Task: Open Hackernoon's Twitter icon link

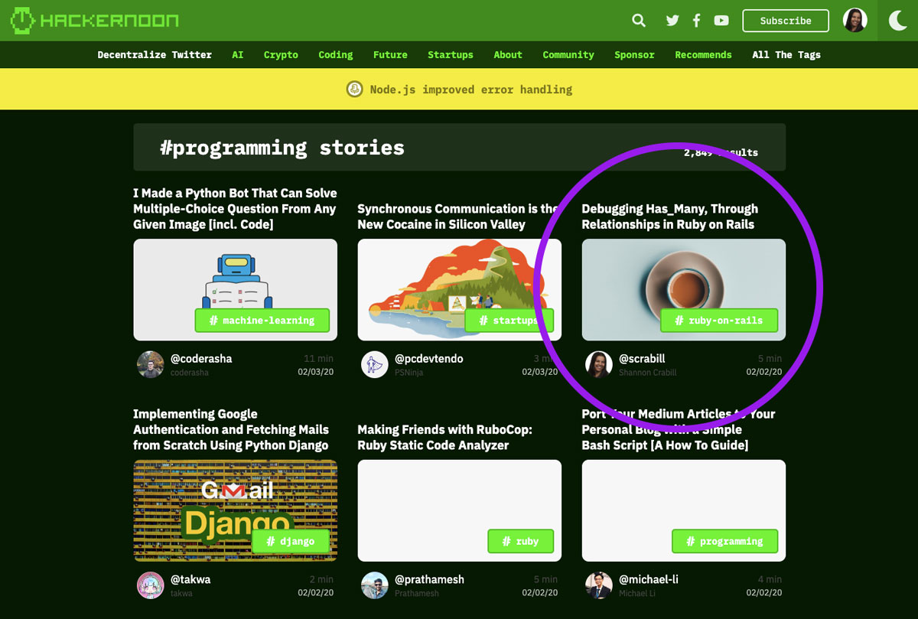Action: point(672,21)
